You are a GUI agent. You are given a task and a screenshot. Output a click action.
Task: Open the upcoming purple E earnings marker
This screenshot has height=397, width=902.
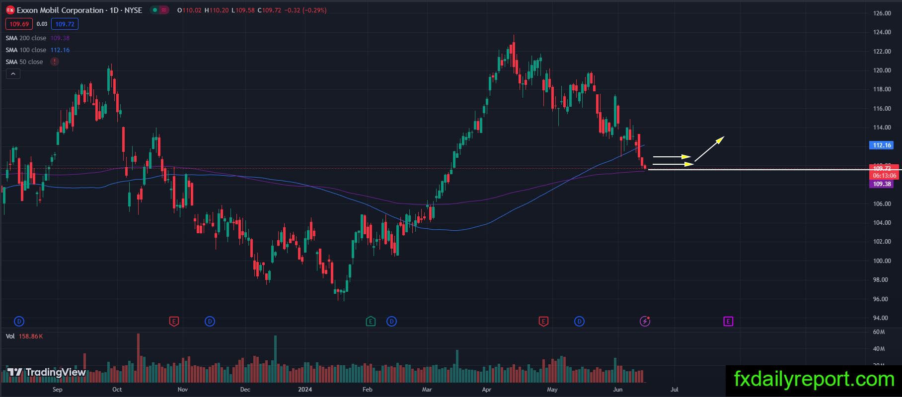point(728,322)
